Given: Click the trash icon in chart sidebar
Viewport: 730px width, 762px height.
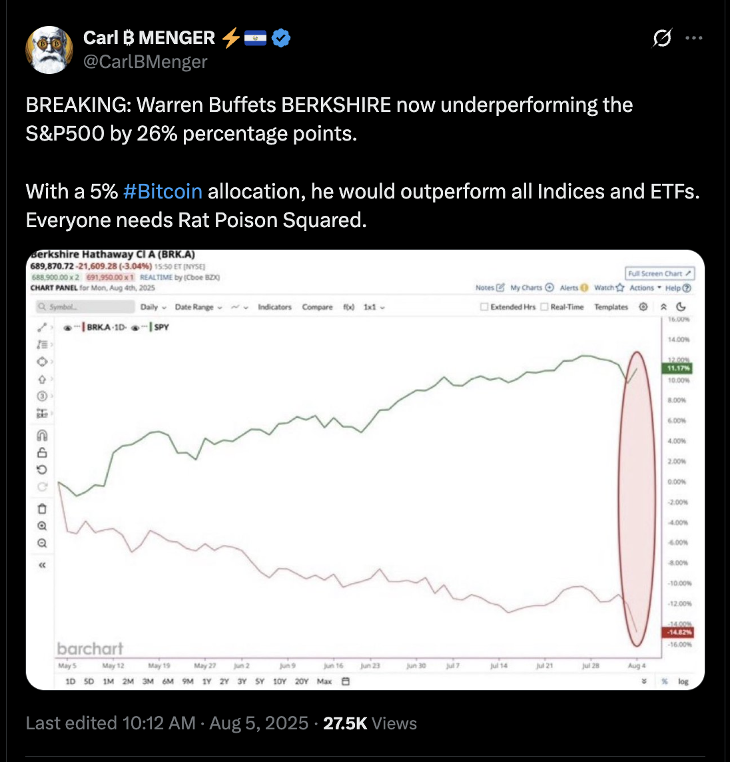Looking at the screenshot, I should 42,509.
